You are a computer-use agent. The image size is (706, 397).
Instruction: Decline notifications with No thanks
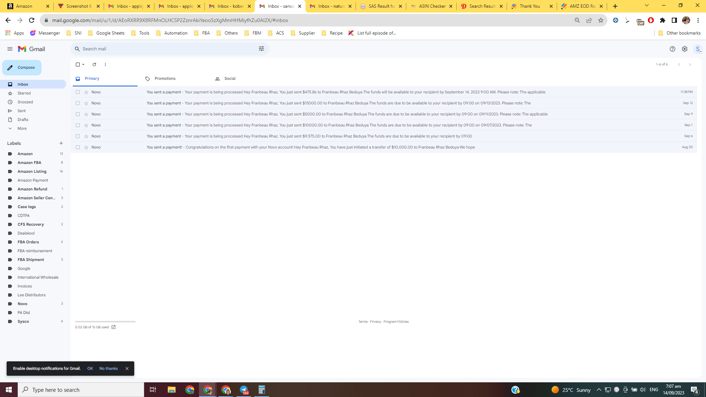click(x=108, y=369)
